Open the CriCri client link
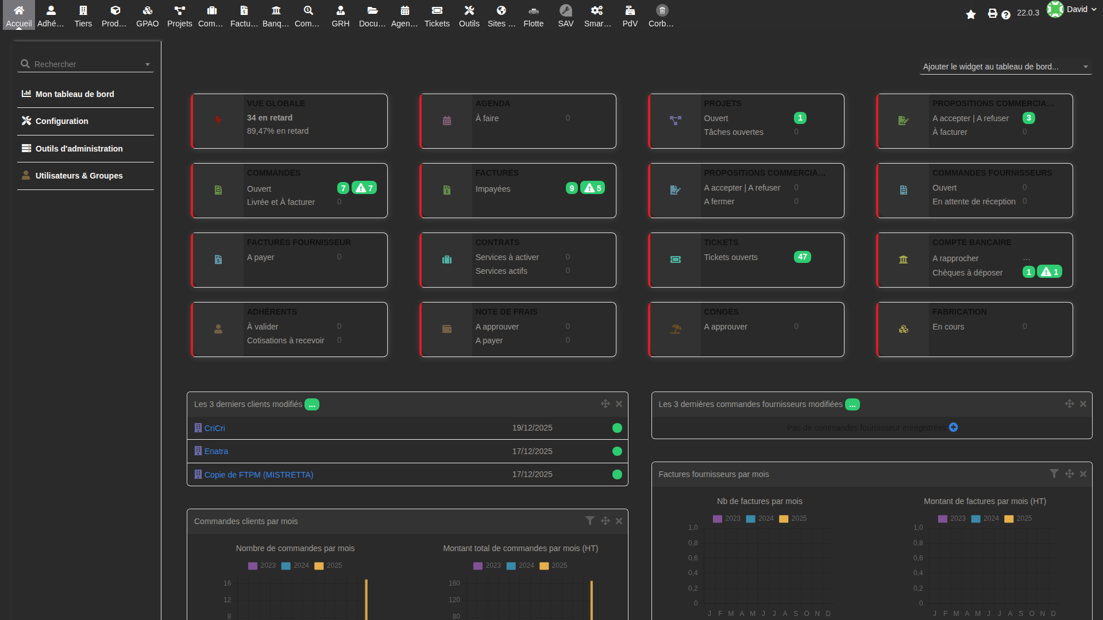1103x620 pixels. [x=214, y=428]
